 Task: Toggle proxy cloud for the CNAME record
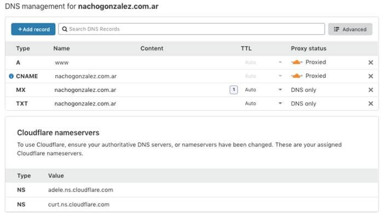tap(297, 76)
